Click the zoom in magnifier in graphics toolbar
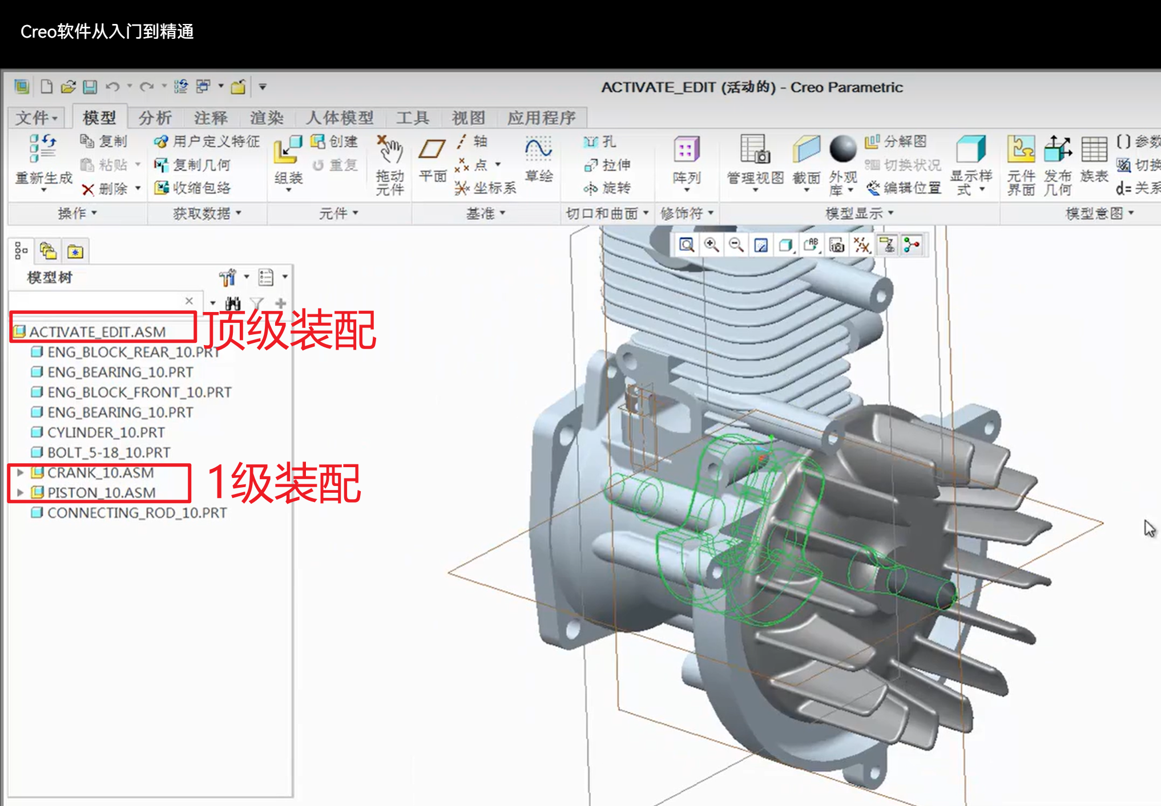This screenshot has width=1161, height=806. [x=711, y=245]
